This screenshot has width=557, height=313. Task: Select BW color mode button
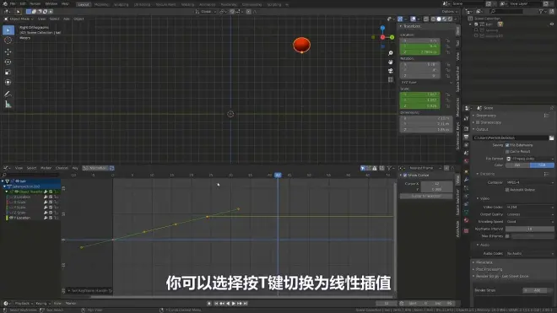(x=517, y=165)
